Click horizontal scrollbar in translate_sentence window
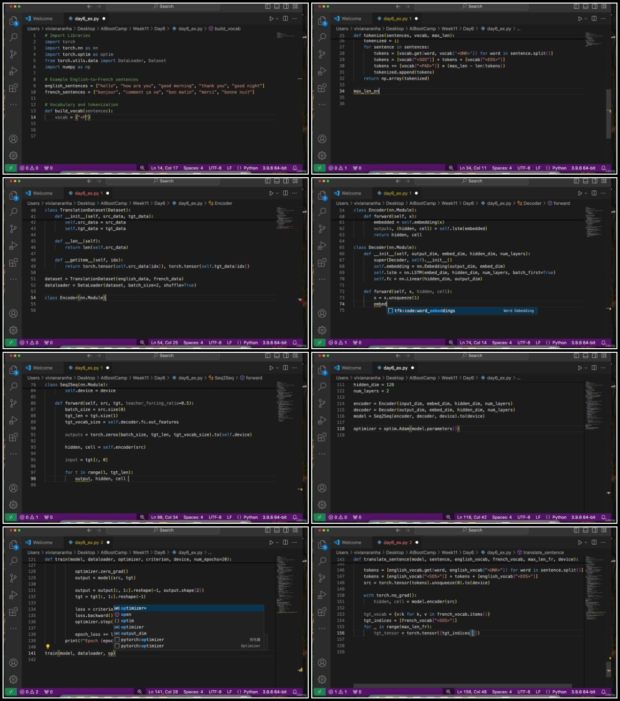Image resolution: width=620 pixels, height=701 pixels. click(462, 686)
